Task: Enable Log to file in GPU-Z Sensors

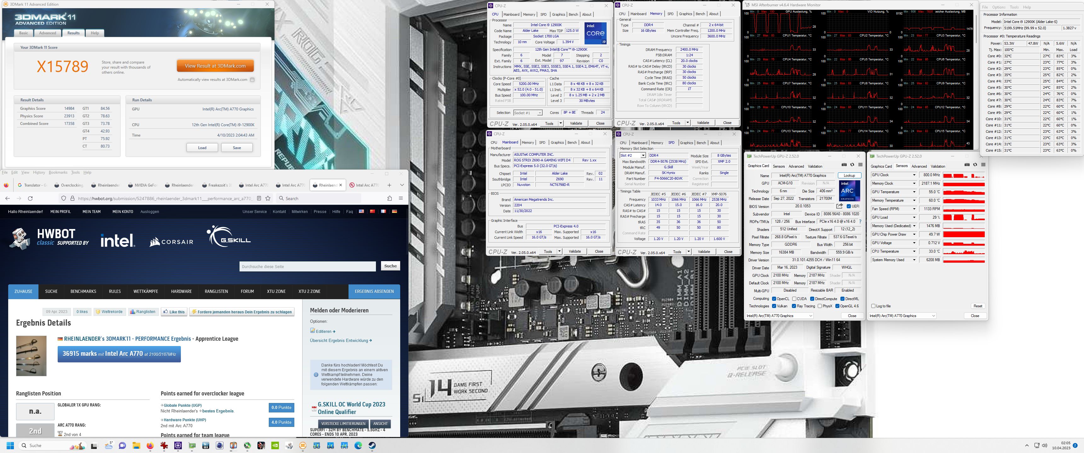Action: click(873, 306)
